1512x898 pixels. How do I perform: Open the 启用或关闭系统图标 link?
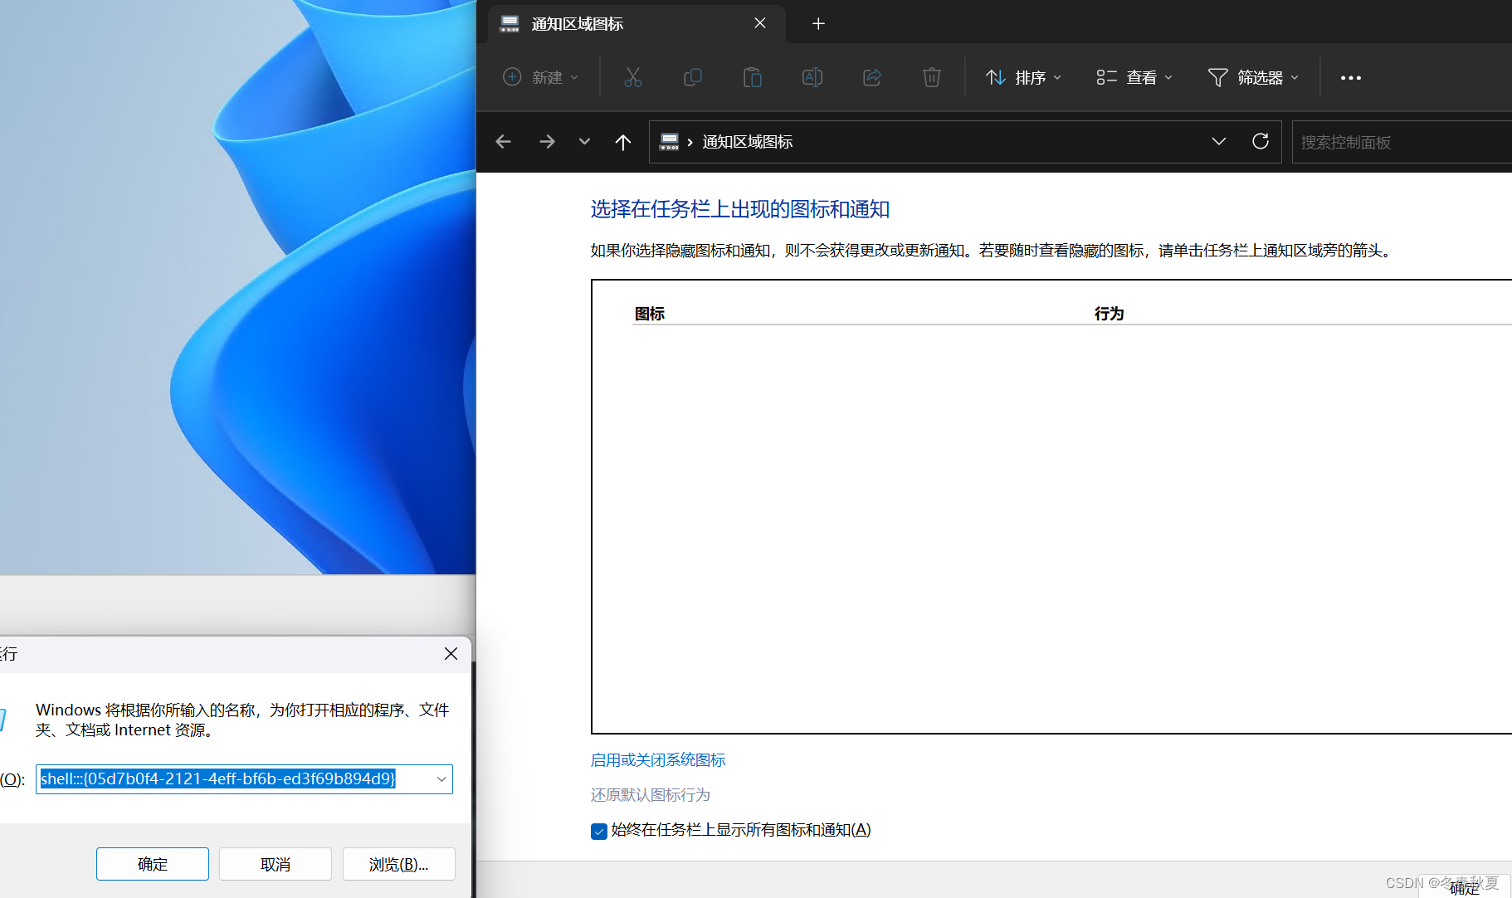coord(658,760)
